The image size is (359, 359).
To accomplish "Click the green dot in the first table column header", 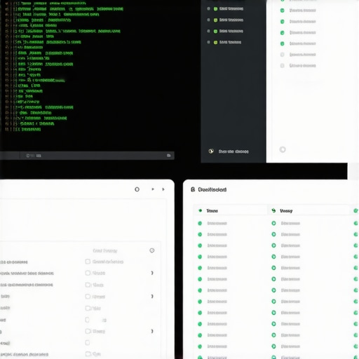I will click(200, 210).
